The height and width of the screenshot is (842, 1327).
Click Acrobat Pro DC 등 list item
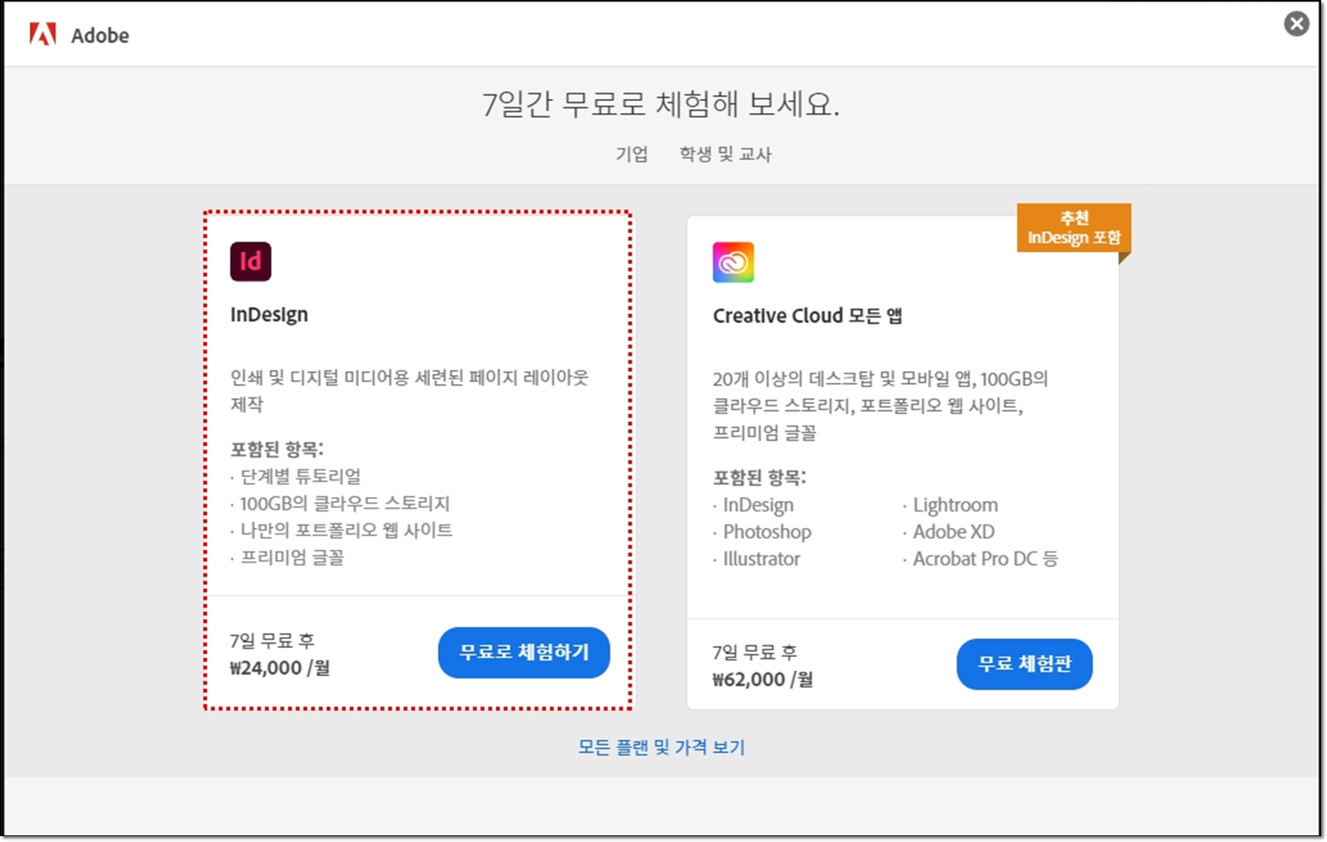(986, 559)
